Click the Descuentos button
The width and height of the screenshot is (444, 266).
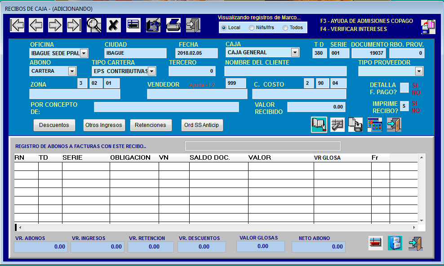(x=54, y=125)
